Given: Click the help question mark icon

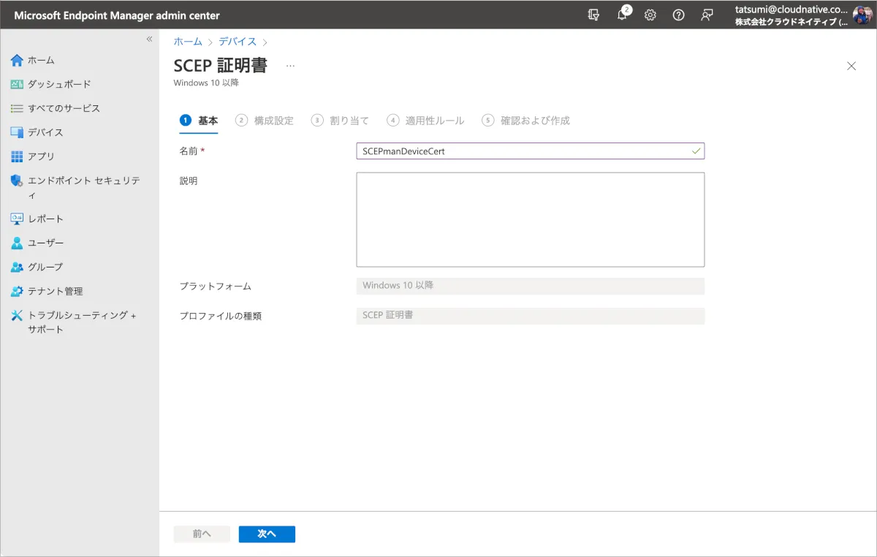Looking at the screenshot, I should click(x=678, y=15).
